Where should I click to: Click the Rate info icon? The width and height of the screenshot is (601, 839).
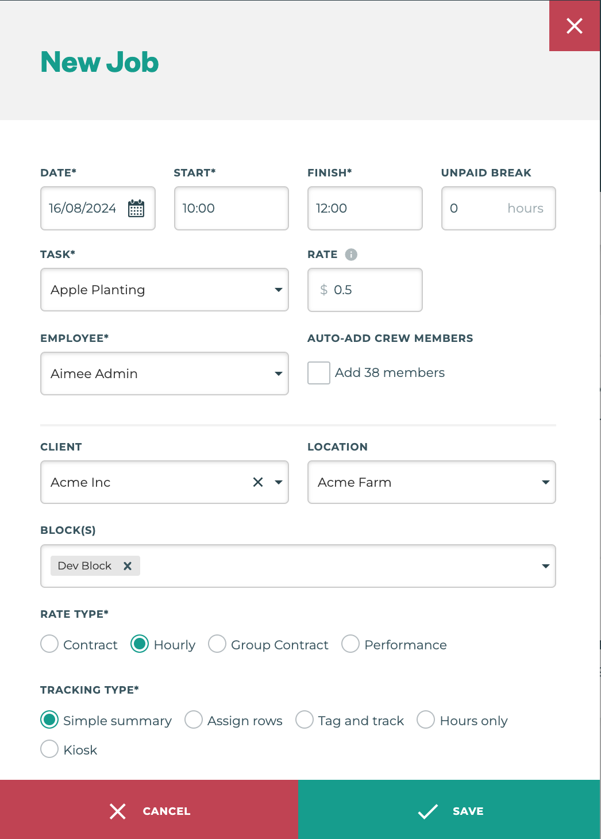point(351,255)
